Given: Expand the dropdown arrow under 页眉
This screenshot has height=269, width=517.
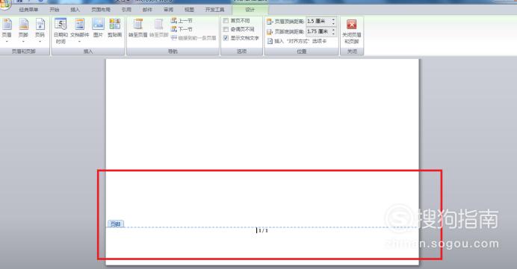Looking at the screenshot, I should click(x=7, y=42).
